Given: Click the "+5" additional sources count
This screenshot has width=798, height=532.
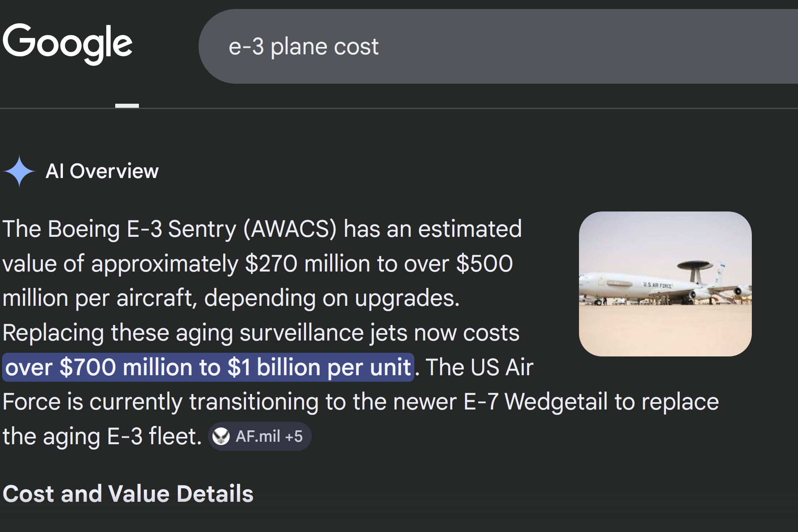Looking at the screenshot, I should (x=294, y=436).
